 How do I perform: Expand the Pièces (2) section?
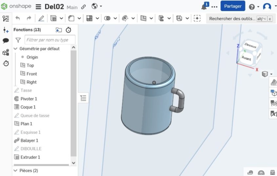tap(15, 170)
